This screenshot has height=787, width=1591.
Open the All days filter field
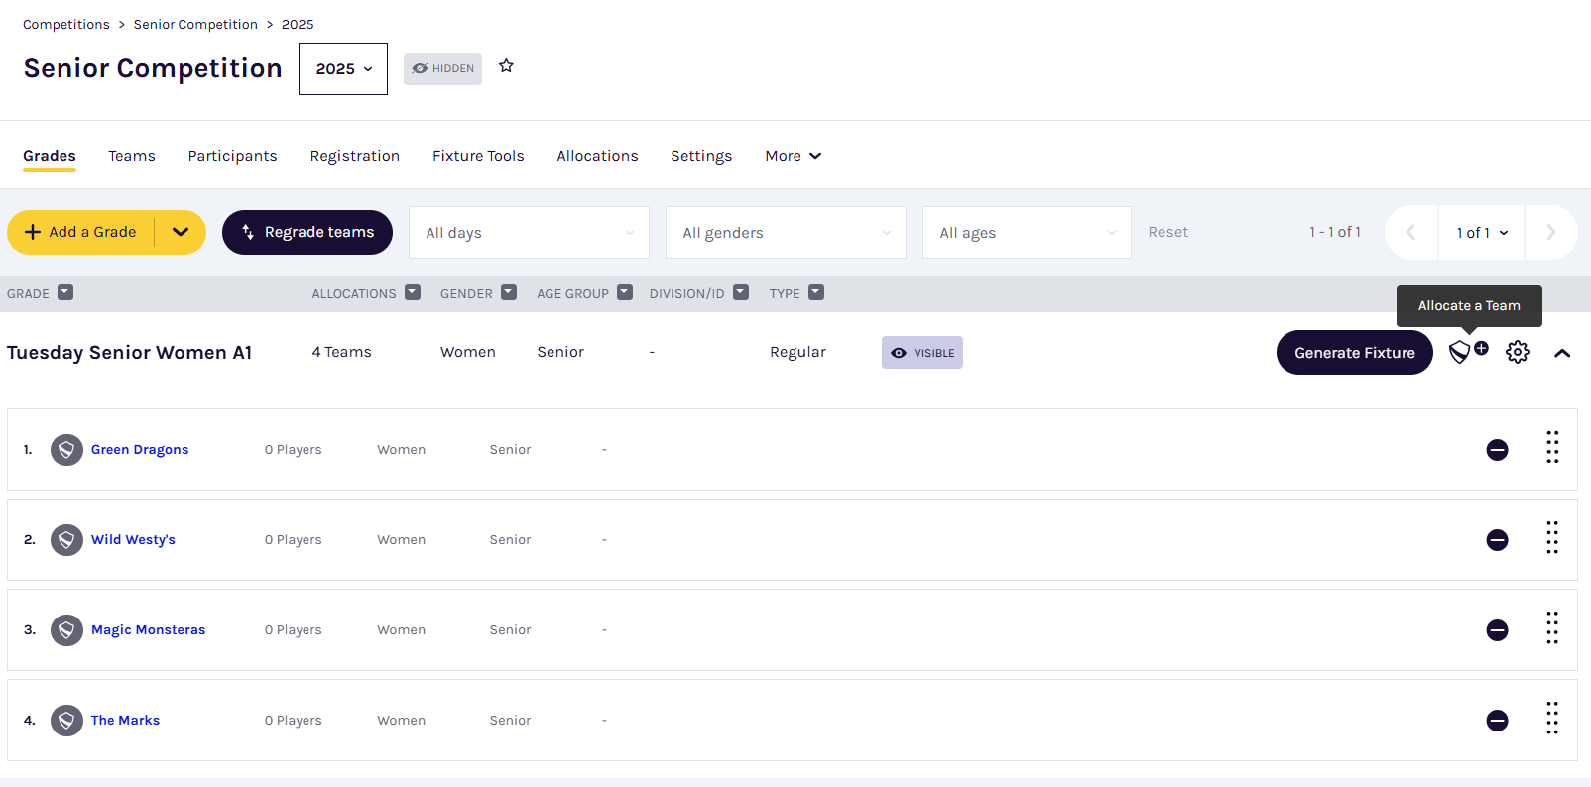click(x=529, y=233)
